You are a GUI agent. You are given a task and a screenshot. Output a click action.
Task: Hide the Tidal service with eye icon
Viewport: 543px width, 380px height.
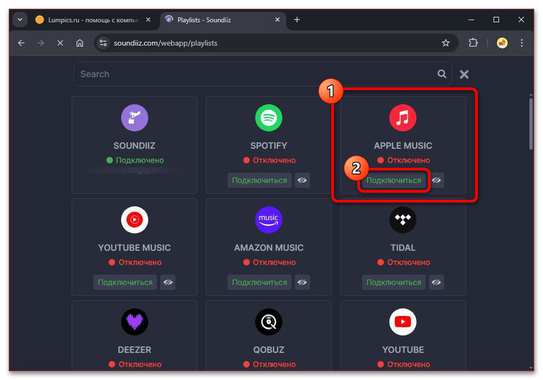pyautogui.click(x=437, y=282)
